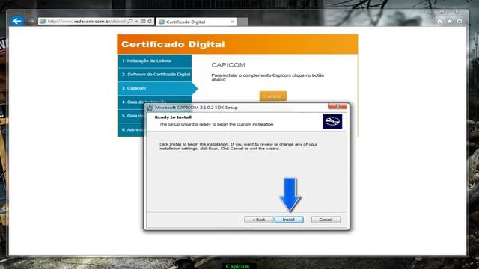Click the refresh icon in address bar
The width and height of the screenshot is (479, 269).
150,22
